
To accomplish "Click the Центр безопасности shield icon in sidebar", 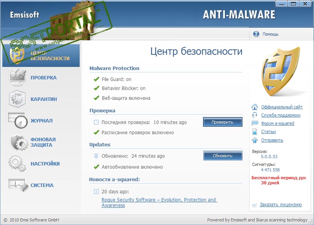I will click(17, 56).
